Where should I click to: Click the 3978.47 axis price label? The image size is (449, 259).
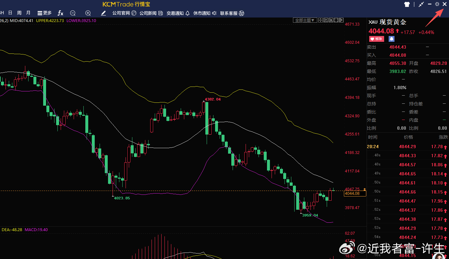pos(352,207)
